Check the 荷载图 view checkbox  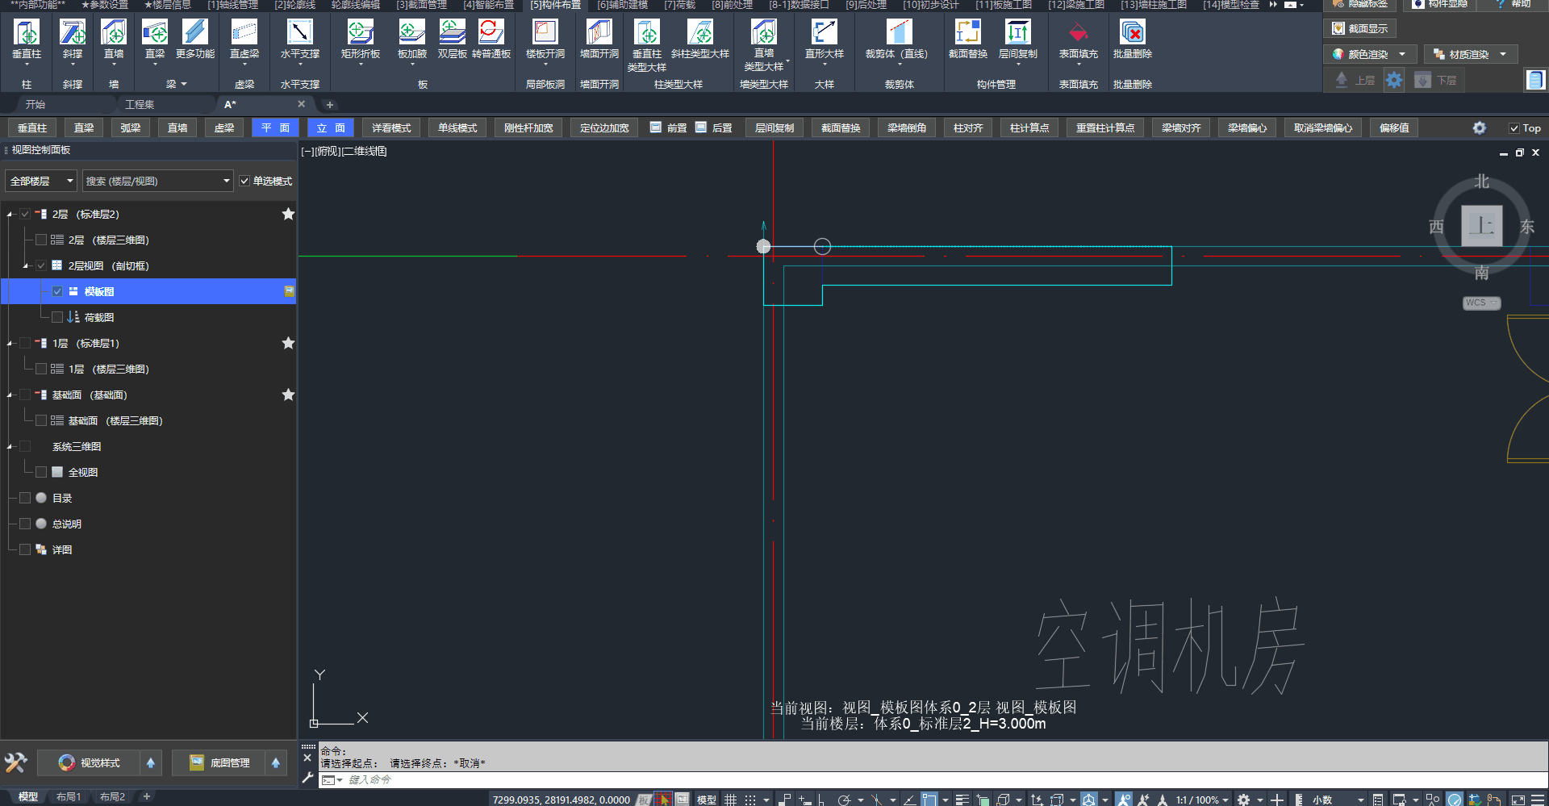57,317
